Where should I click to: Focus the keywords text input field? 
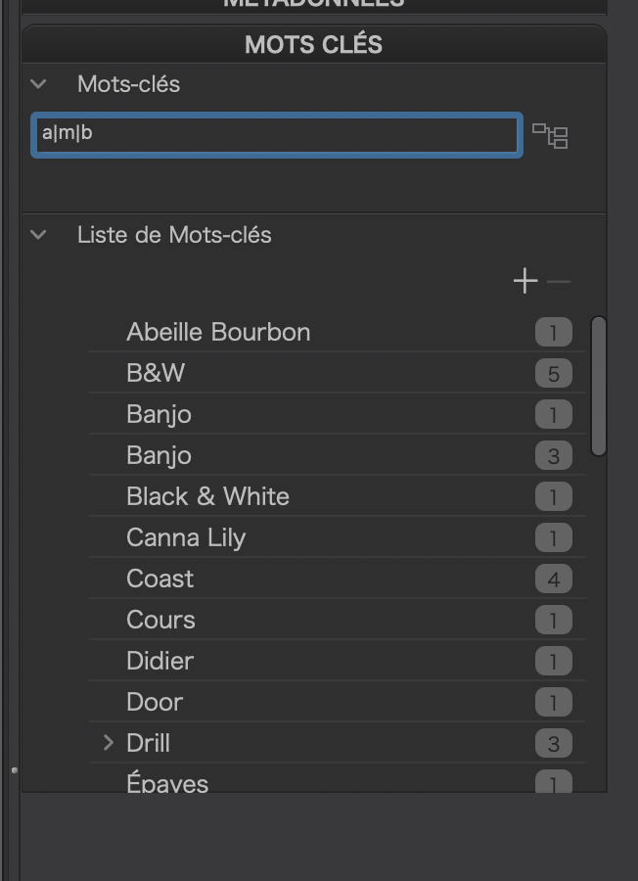[x=276, y=135]
